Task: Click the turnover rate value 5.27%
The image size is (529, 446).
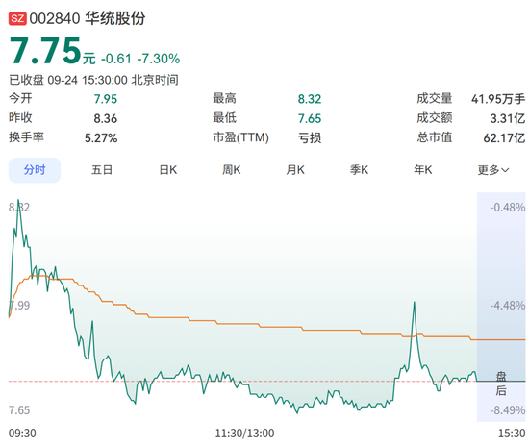Action: 101,138
